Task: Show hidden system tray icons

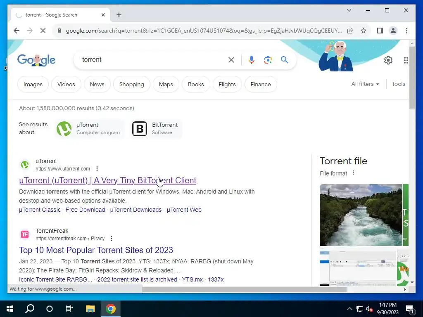Action: pos(349,309)
